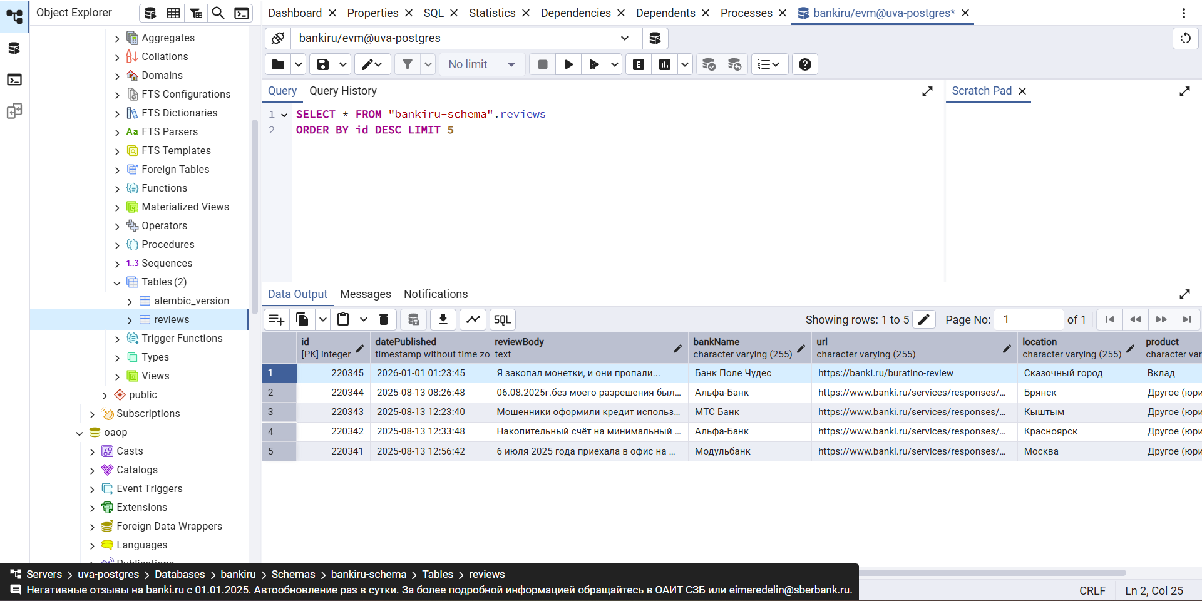
Task: Open the Notifications tab
Action: 436,294
